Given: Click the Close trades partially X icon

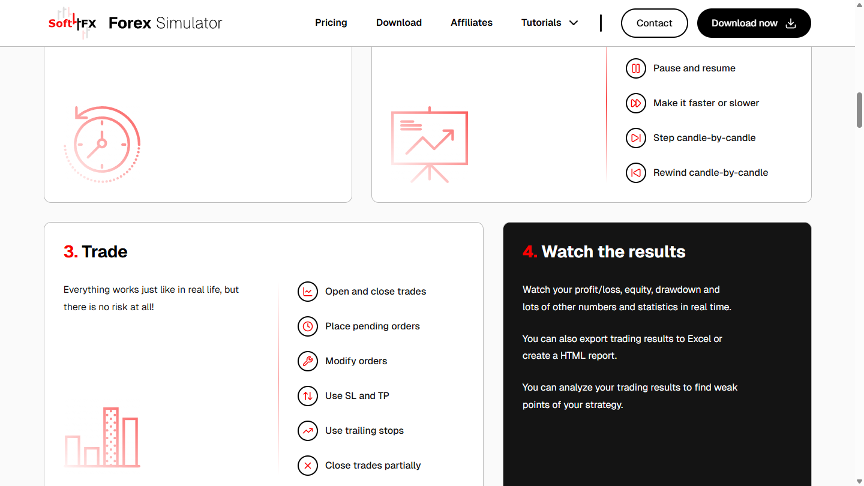Looking at the screenshot, I should click(x=308, y=466).
